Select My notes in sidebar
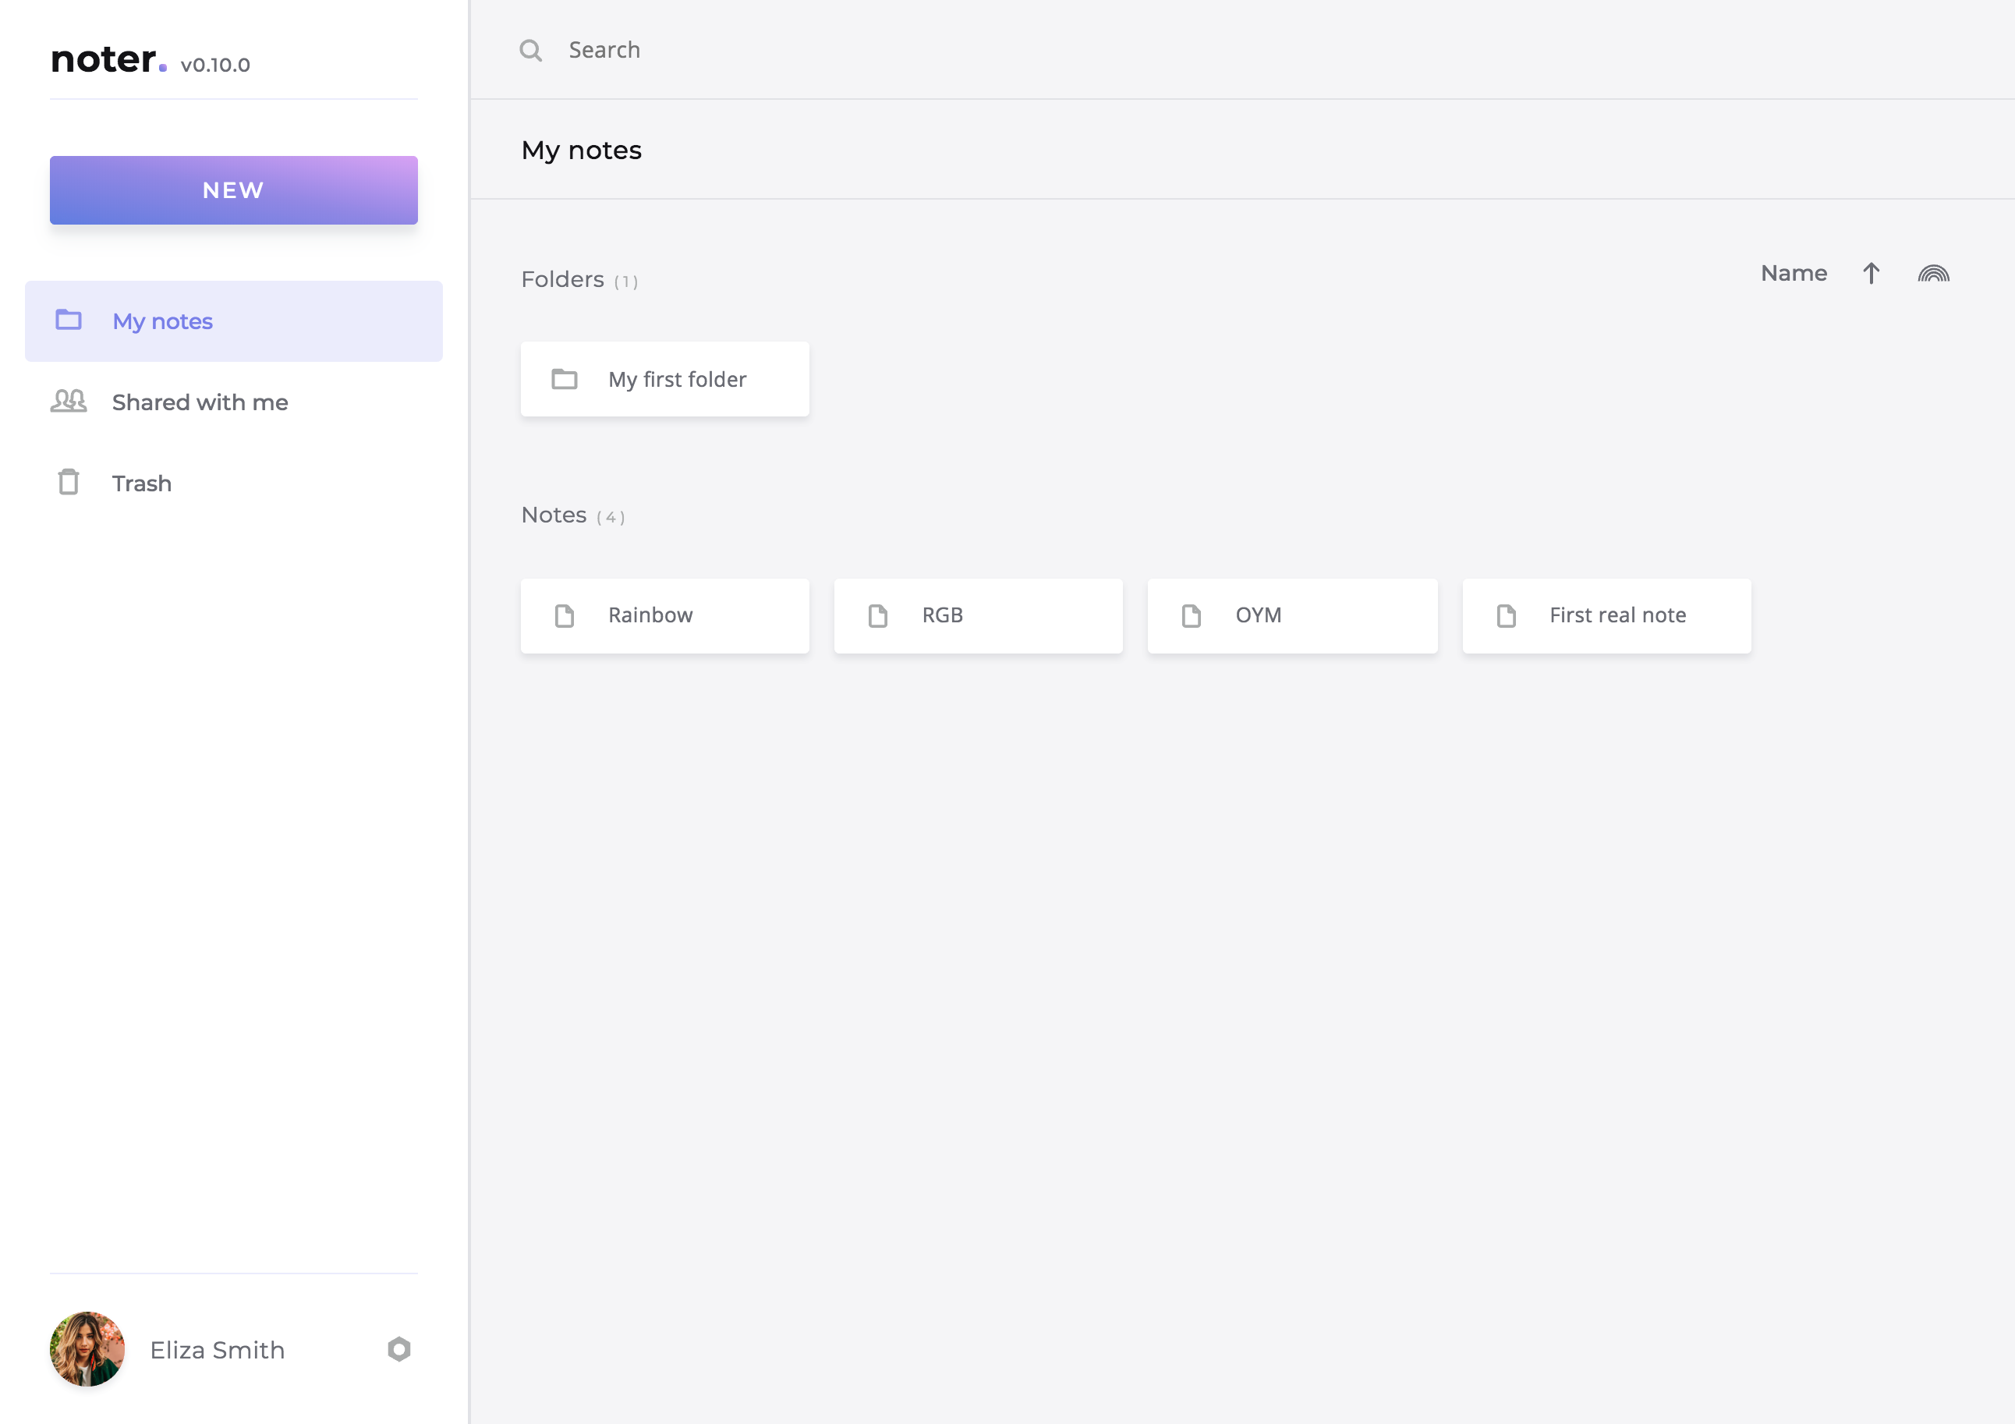Screen dimensions: 2015x1424 click(162, 321)
